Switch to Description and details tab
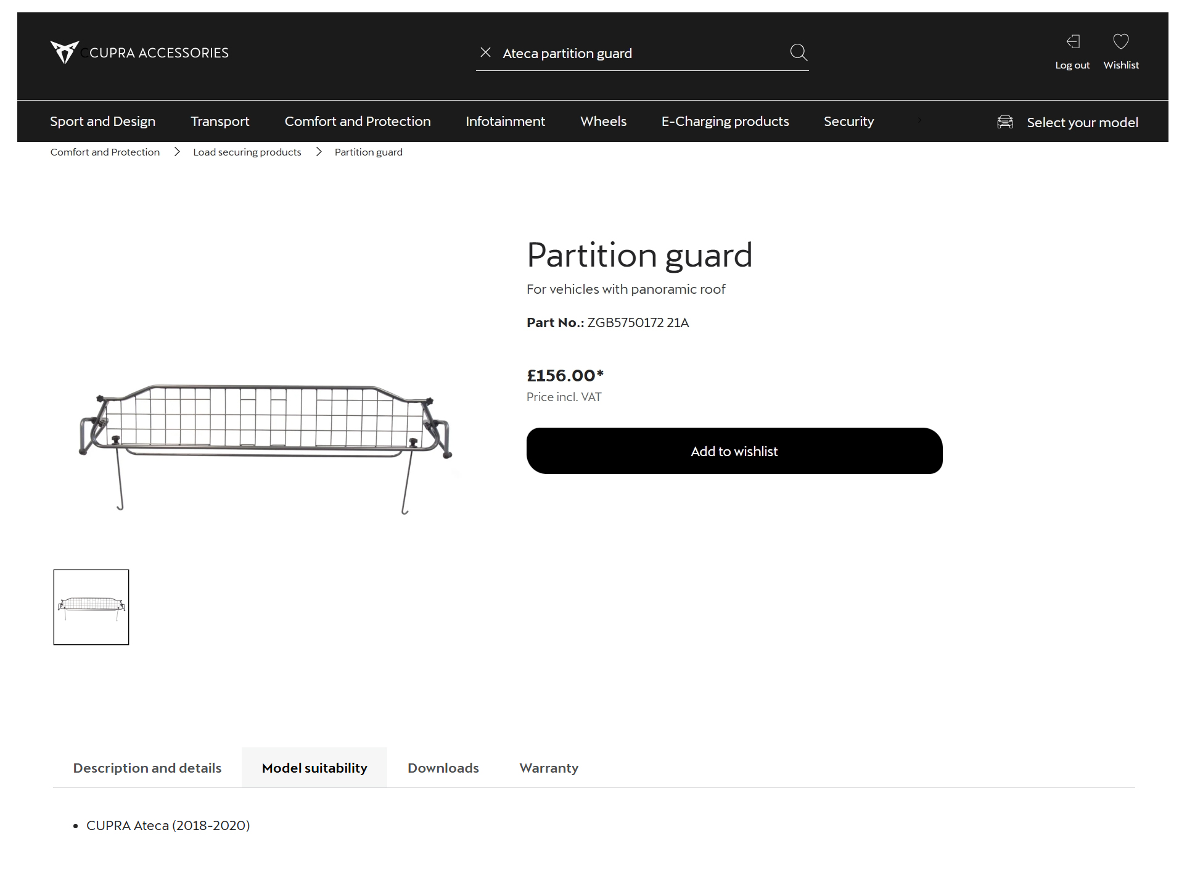Screen dimensions: 1195x872 (147, 768)
